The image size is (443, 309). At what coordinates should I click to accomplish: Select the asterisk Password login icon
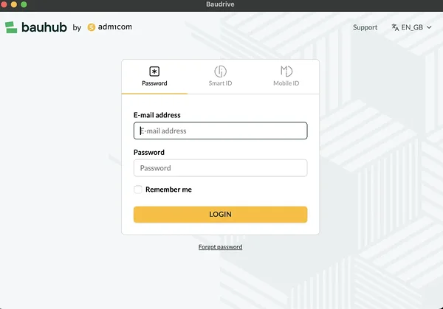[154, 72]
